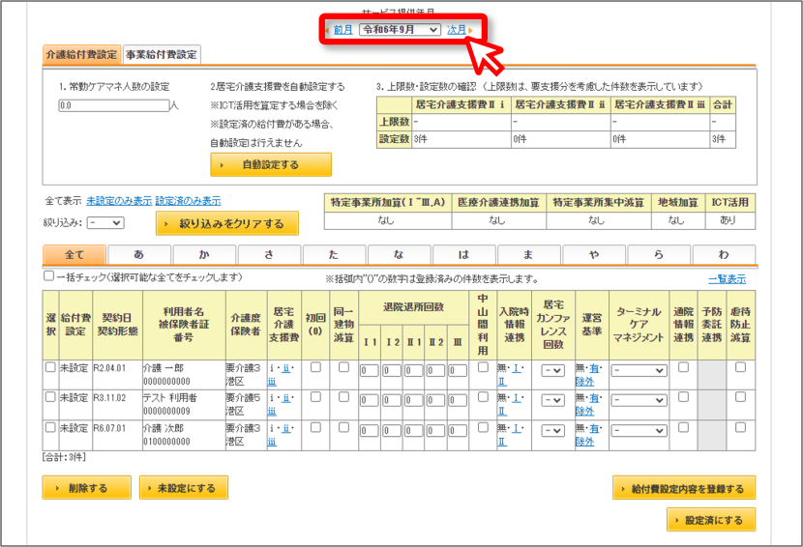Select the あ kana filter tab
This screenshot has height=547, width=803.
tap(138, 254)
